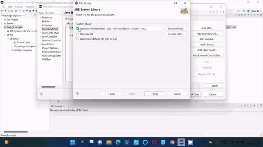Image resolution: width=263 pixels, height=147 pixels.
Task: Click Add External JARs... in Properties
Action: click(x=207, y=33)
